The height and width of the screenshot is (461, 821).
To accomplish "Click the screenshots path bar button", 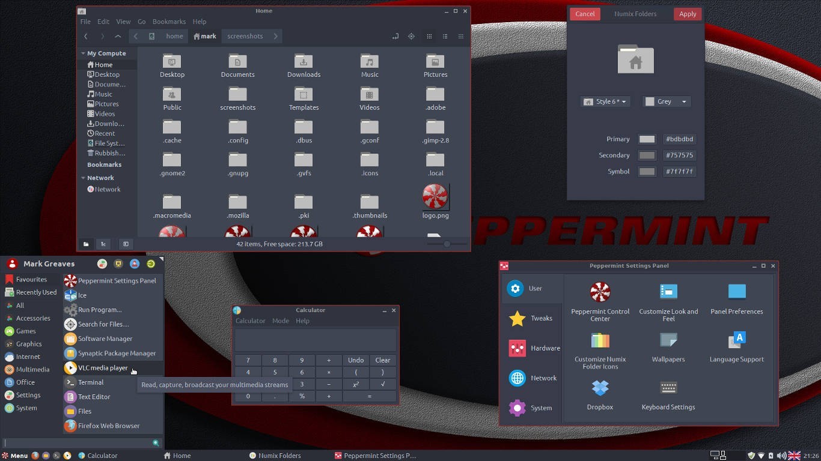I will (x=245, y=36).
